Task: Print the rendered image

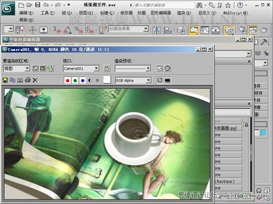Action: coord(27,80)
